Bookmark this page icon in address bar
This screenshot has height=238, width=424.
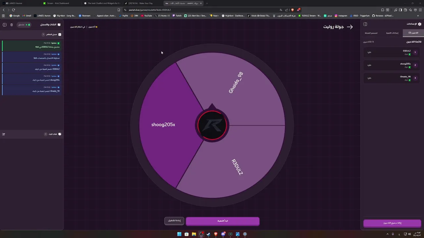click(x=119, y=10)
